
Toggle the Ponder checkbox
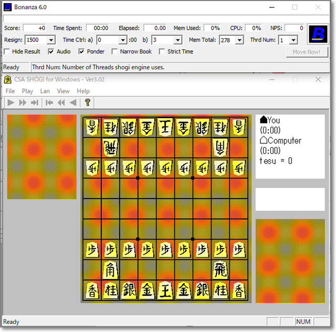tap(81, 51)
